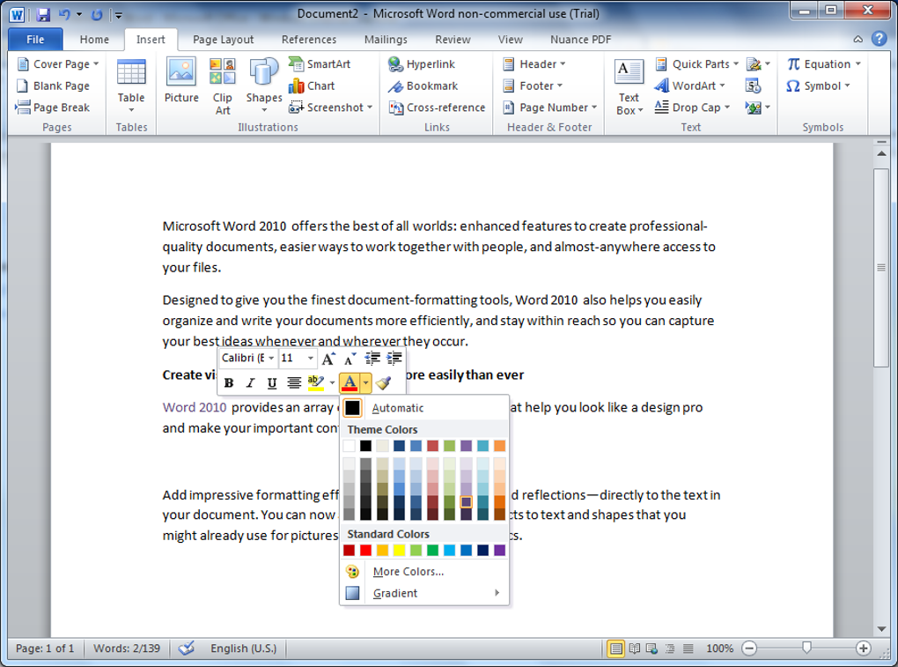This screenshot has width=898, height=667.
Task: Click the zoom slider handle
Action: [x=806, y=648]
